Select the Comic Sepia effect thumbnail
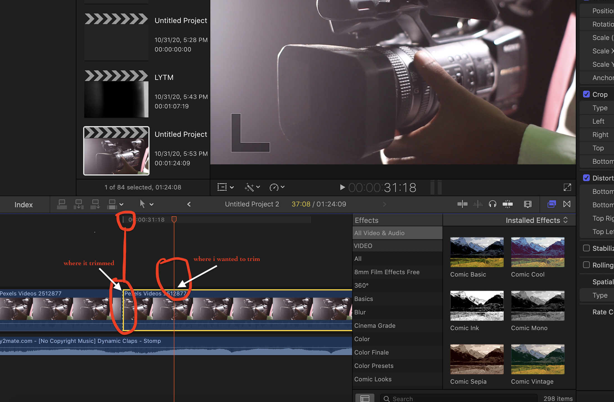The image size is (614, 402). [477, 359]
